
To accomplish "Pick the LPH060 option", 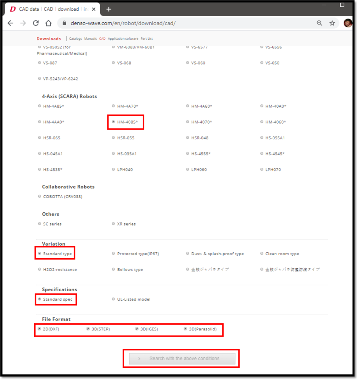I will coord(188,169).
